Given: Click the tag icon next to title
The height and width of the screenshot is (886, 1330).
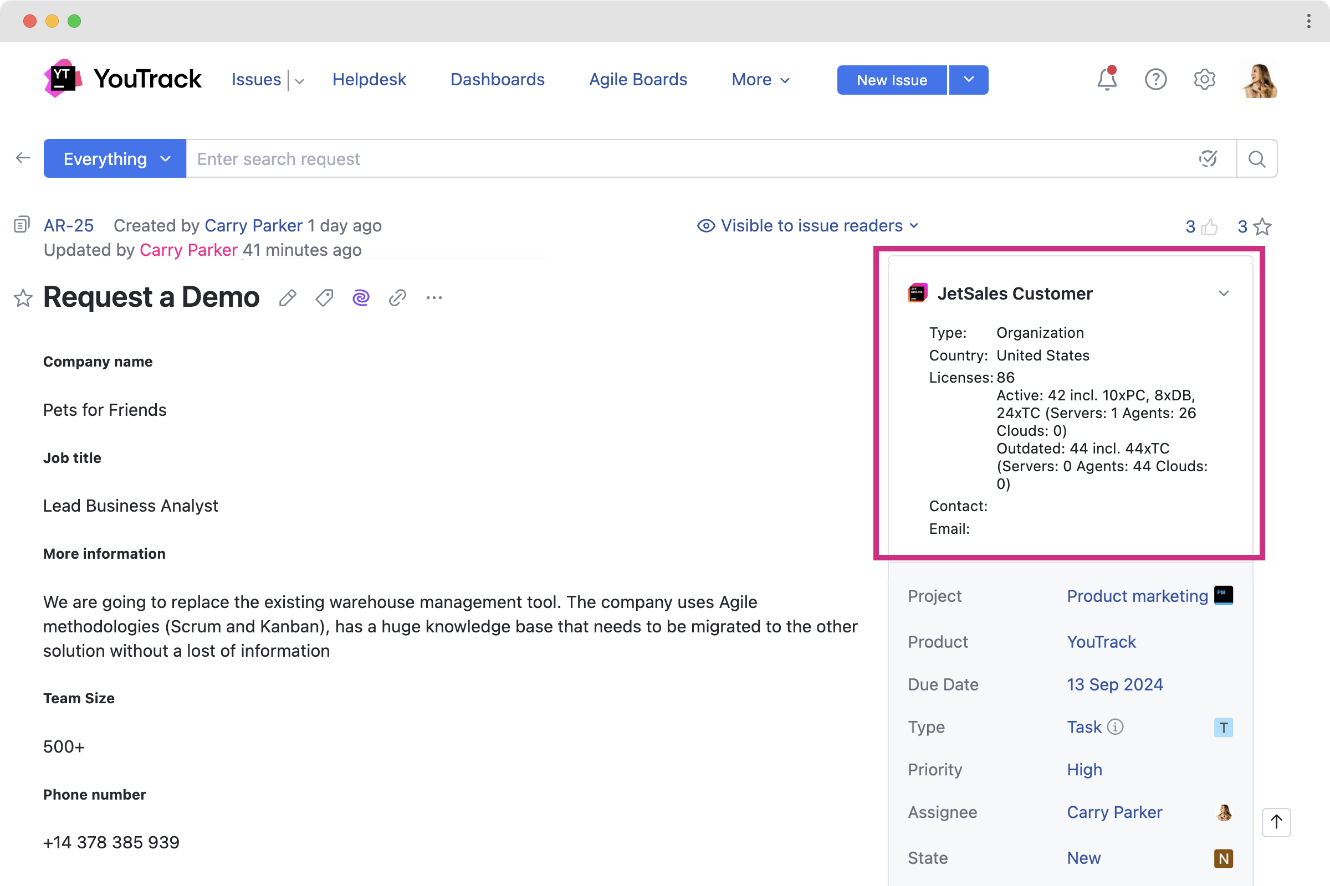Looking at the screenshot, I should [324, 298].
